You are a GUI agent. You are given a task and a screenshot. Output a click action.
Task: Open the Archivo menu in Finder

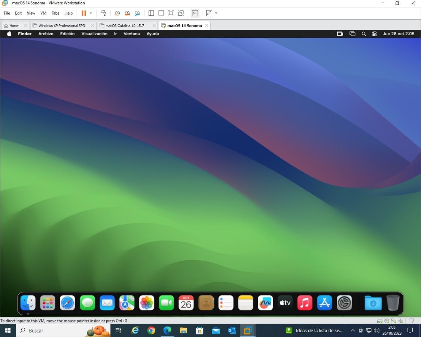(46, 34)
